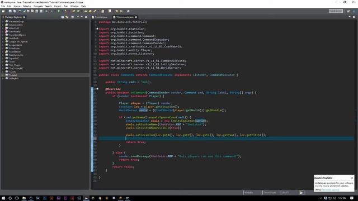Screen dimensions: 358x201
Task: Open the Help menu
Action: click(x=83, y=6)
